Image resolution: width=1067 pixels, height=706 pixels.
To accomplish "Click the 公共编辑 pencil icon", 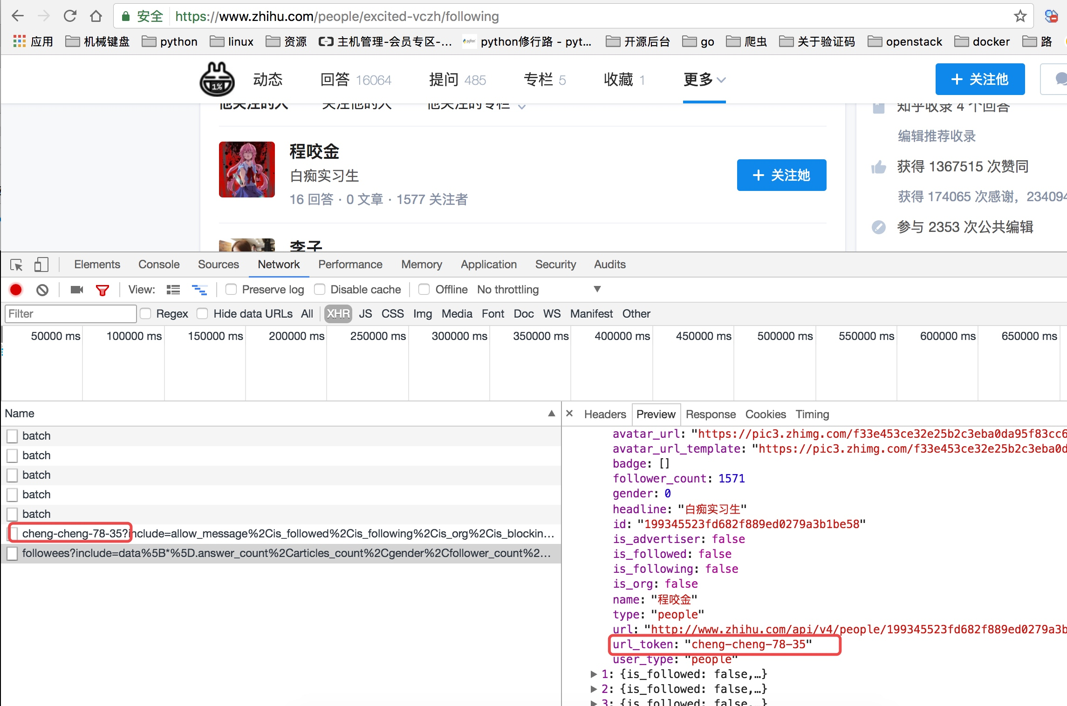I will coord(878,227).
